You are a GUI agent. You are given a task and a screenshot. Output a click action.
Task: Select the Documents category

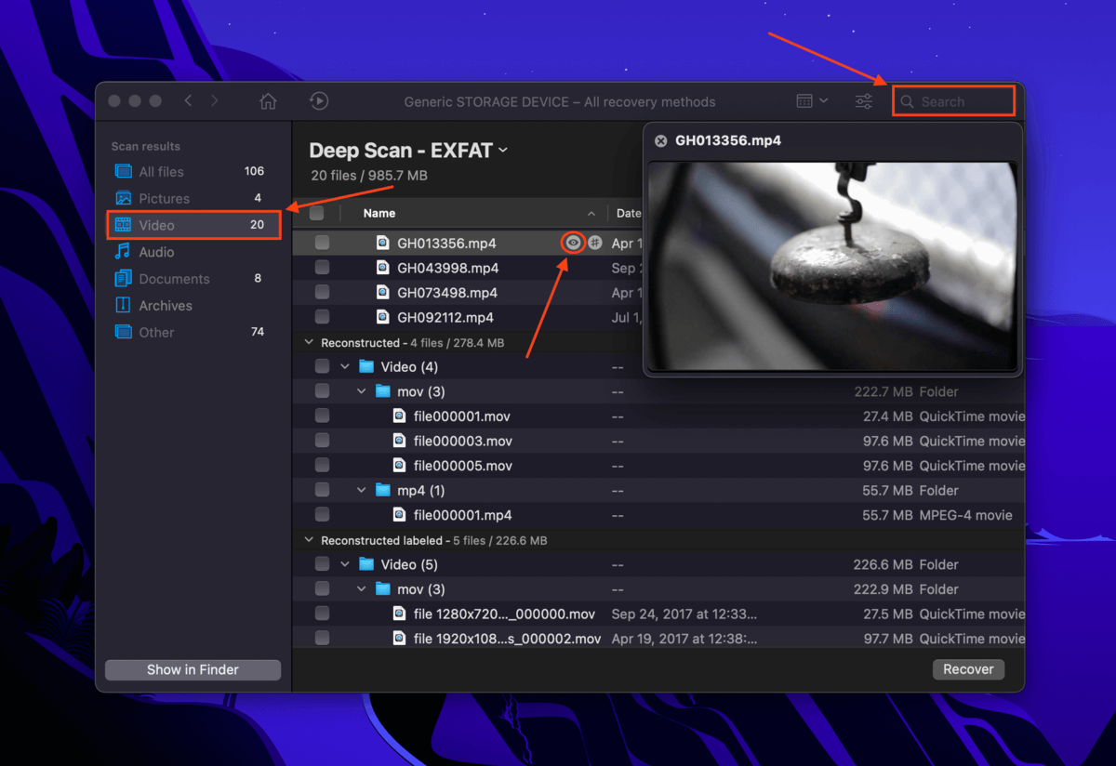(x=193, y=279)
